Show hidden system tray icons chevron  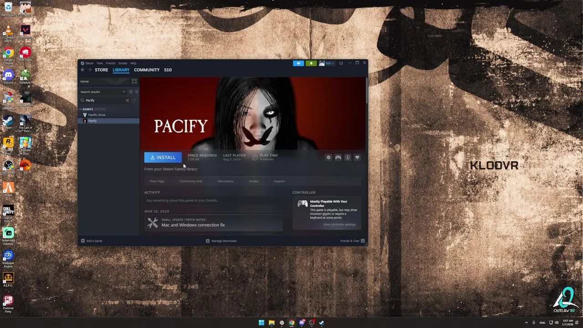point(527,323)
